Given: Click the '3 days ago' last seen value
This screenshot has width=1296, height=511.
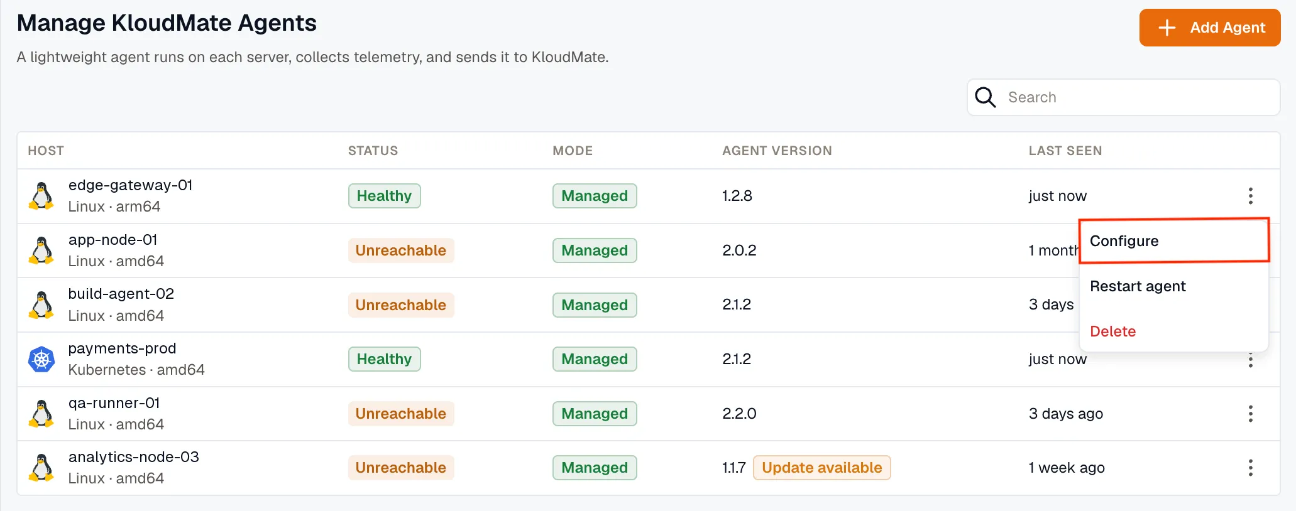Looking at the screenshot, I should pos(1066,414).
